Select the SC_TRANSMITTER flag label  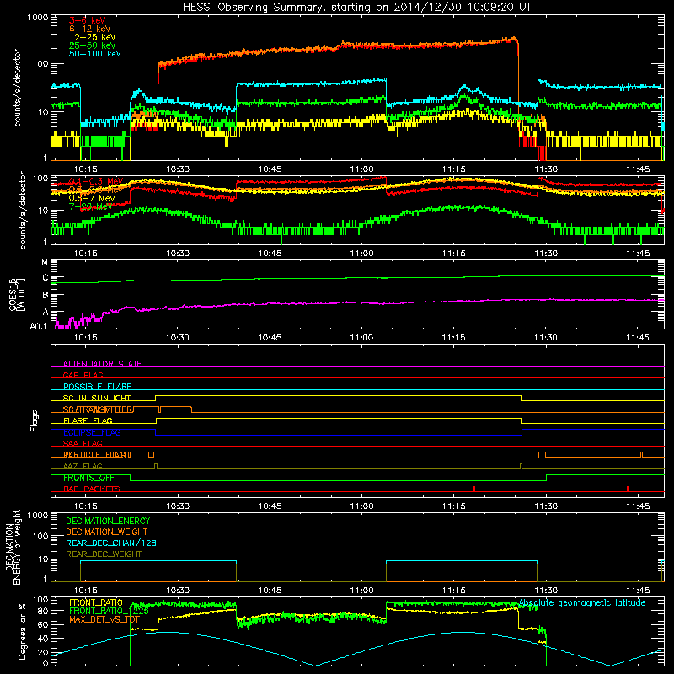pyautogui.click(x=98, y=409)
